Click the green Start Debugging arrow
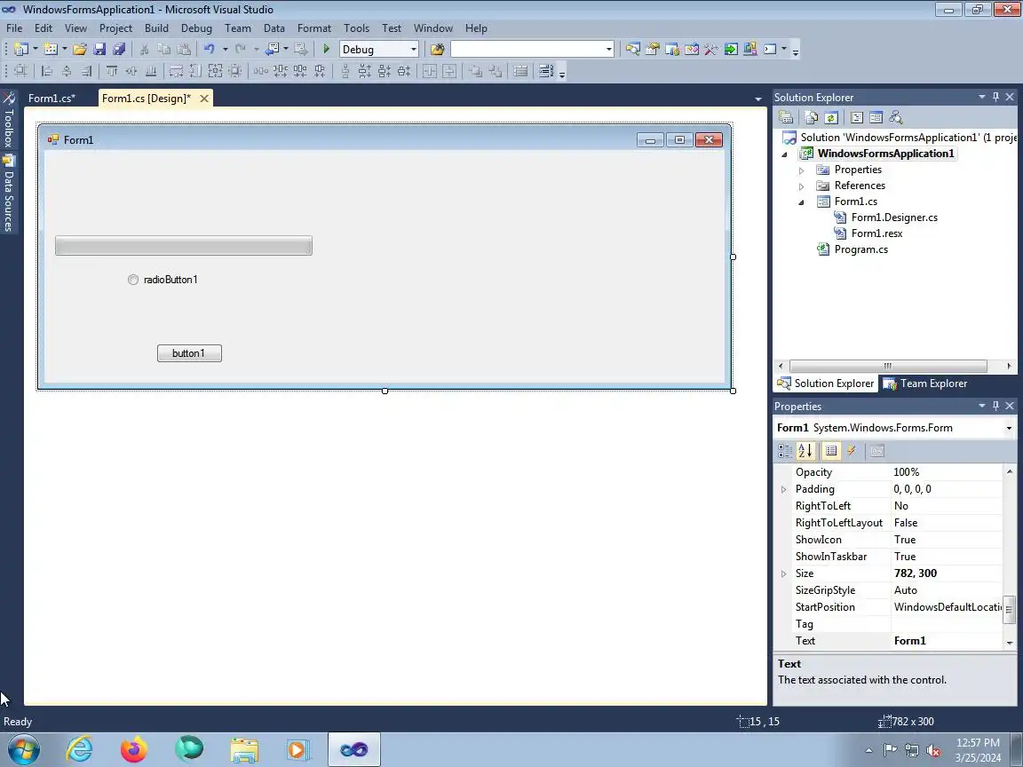The width and height of the screenshot is (1023, 767). coord(326,49)
